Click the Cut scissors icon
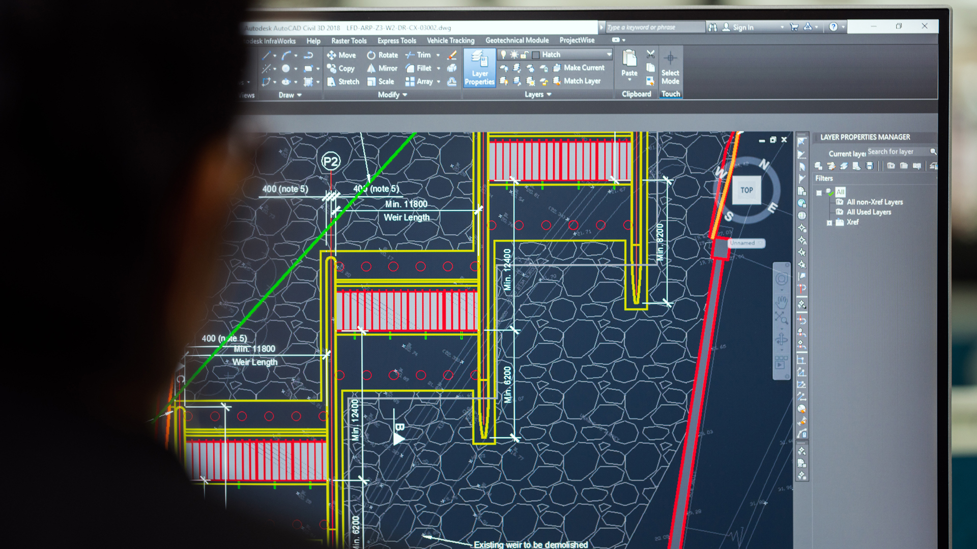The width and height of the screenshot is (977, 549). coord(650,54)
